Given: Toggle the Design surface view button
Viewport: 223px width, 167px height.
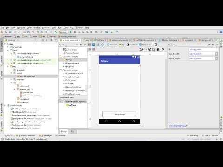Looking at the screenshot, I should point(90,45).
